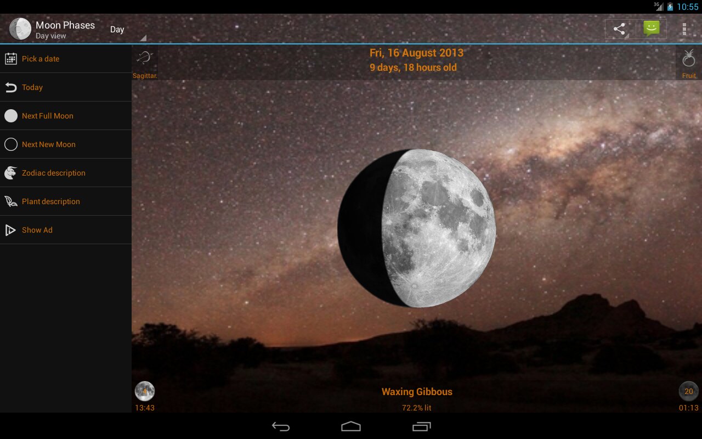Image resolution: width=702 pixels, height=439 pixels.
Task: Select Today in the sidebar
Action: click(66, 87)
